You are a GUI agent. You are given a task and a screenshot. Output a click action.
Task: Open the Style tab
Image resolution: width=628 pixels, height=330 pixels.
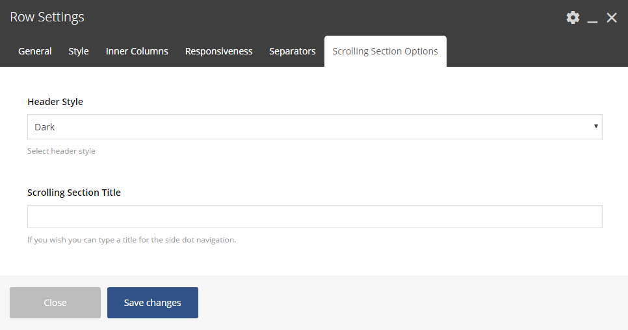click(x=79, y=51)
